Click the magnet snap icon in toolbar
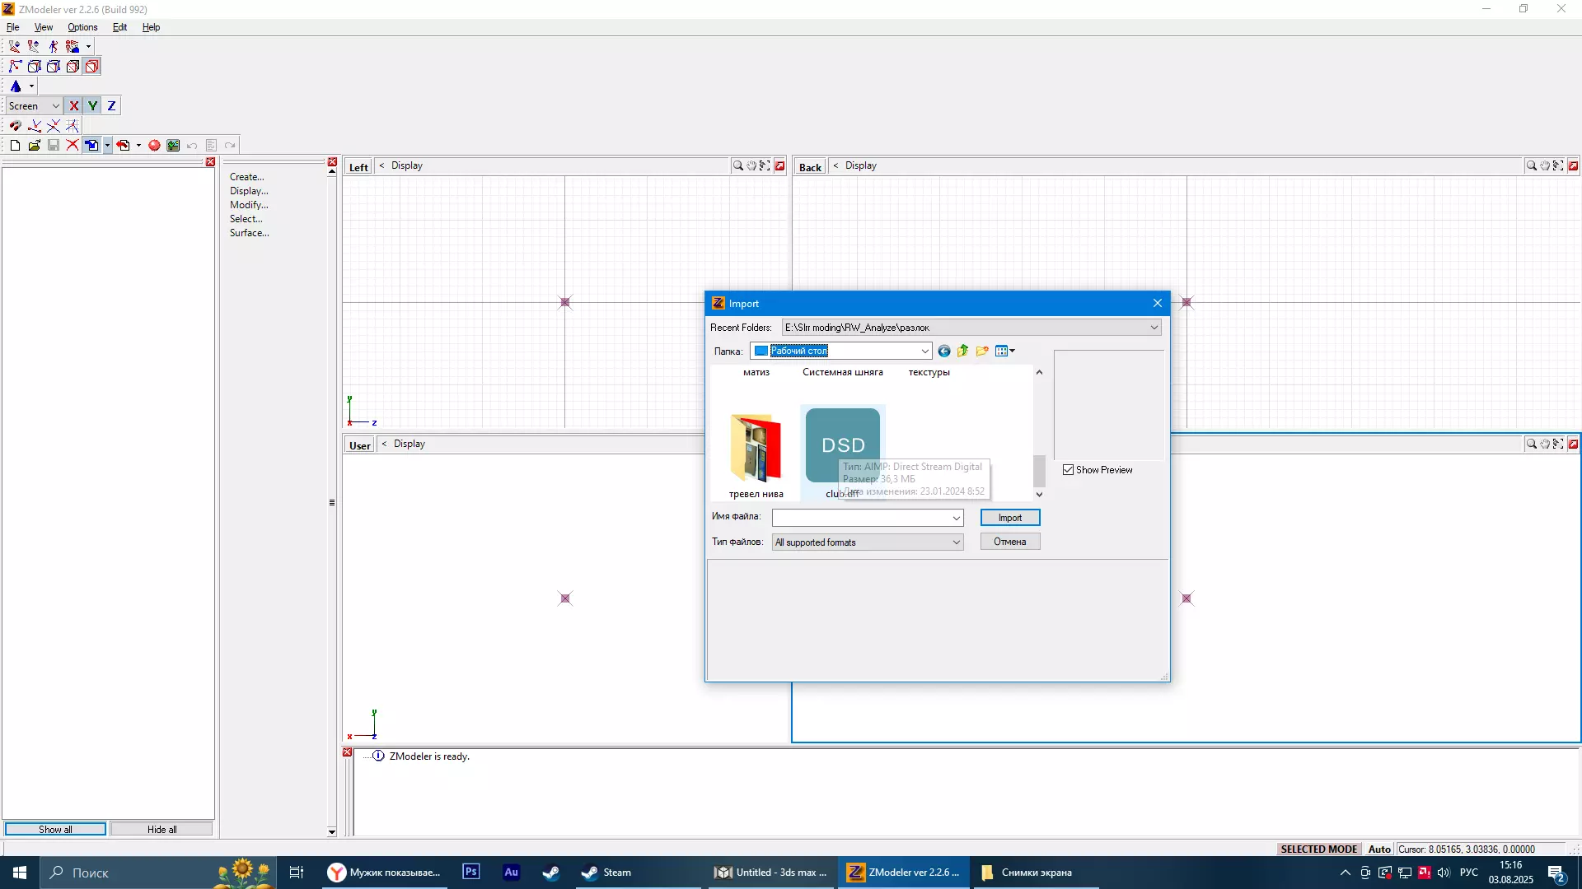 16,126
